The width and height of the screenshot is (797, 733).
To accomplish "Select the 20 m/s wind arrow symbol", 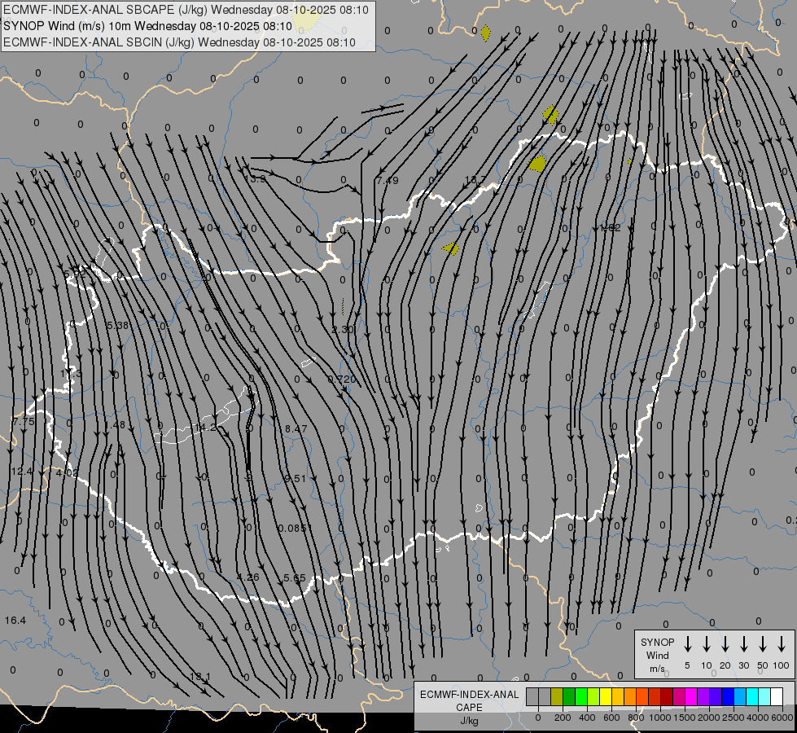I will [x=725, y=644].
